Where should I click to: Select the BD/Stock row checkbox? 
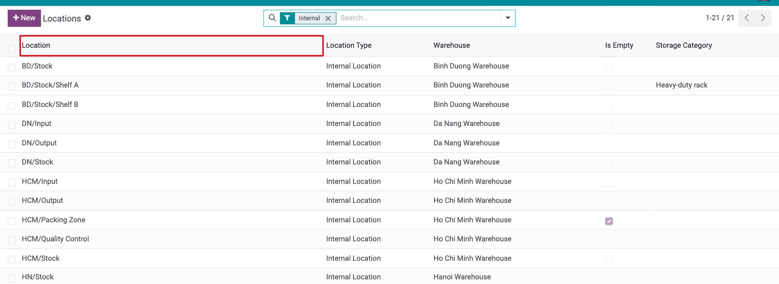click(x=12, y=68)
